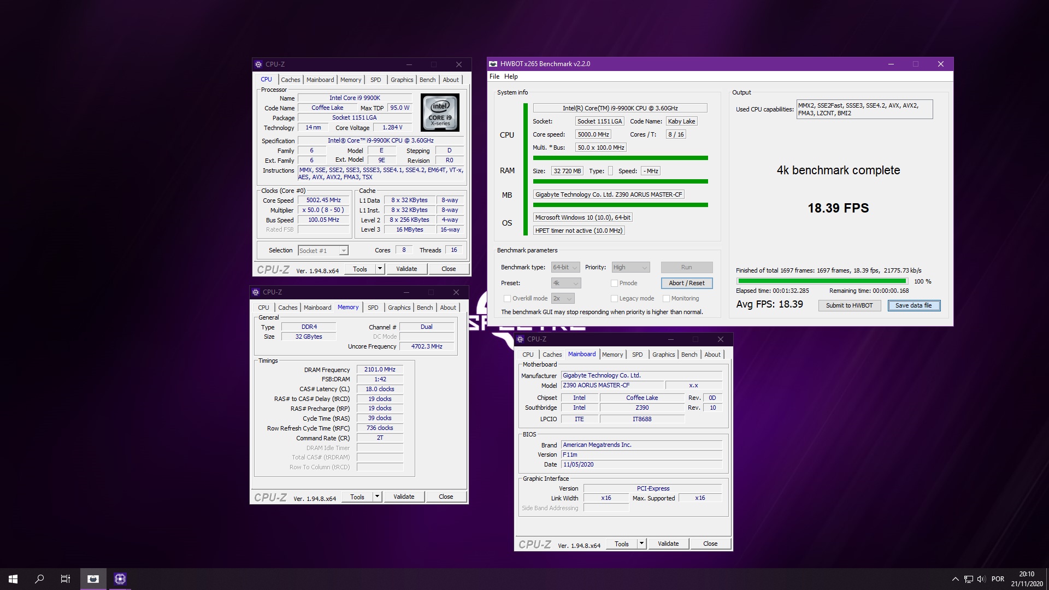Click the CPU-Z title icon in the Mainboard window
Viewport: 1049px width, 590px height.
(521, 339)
